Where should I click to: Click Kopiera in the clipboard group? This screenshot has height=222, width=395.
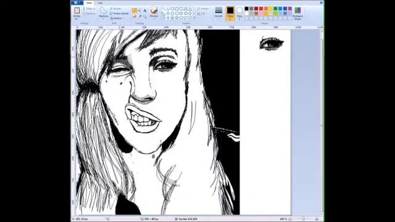click(x=89, y=14)
